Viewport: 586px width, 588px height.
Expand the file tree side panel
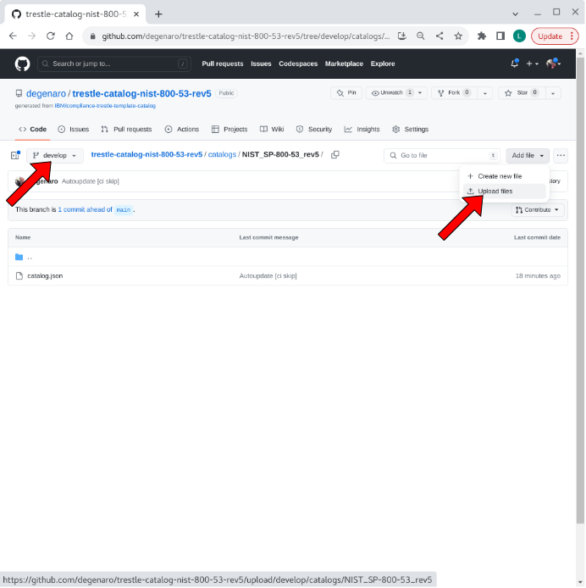[x=15, y=155]
